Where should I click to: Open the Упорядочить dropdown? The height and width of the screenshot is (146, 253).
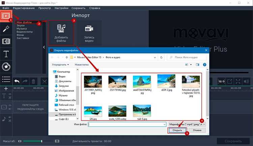[60, 65]
